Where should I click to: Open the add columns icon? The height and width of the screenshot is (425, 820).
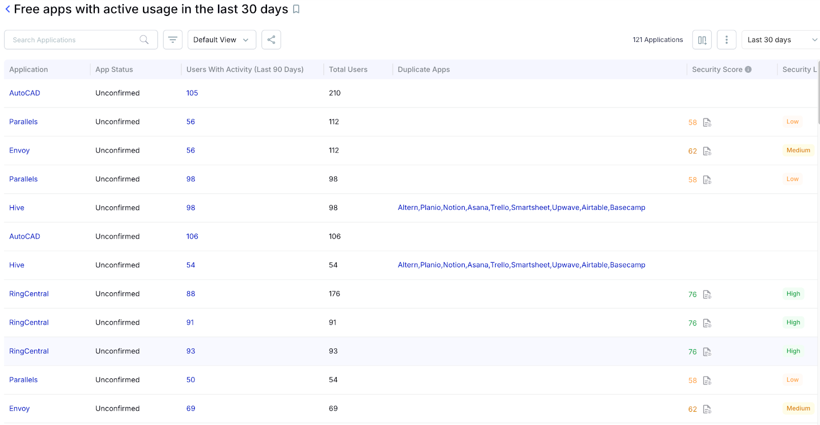click(702, 39)
